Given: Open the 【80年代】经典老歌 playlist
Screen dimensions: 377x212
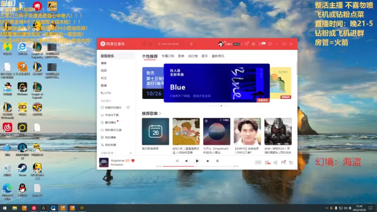Looking at the screenshot, I should coord(247,131).
